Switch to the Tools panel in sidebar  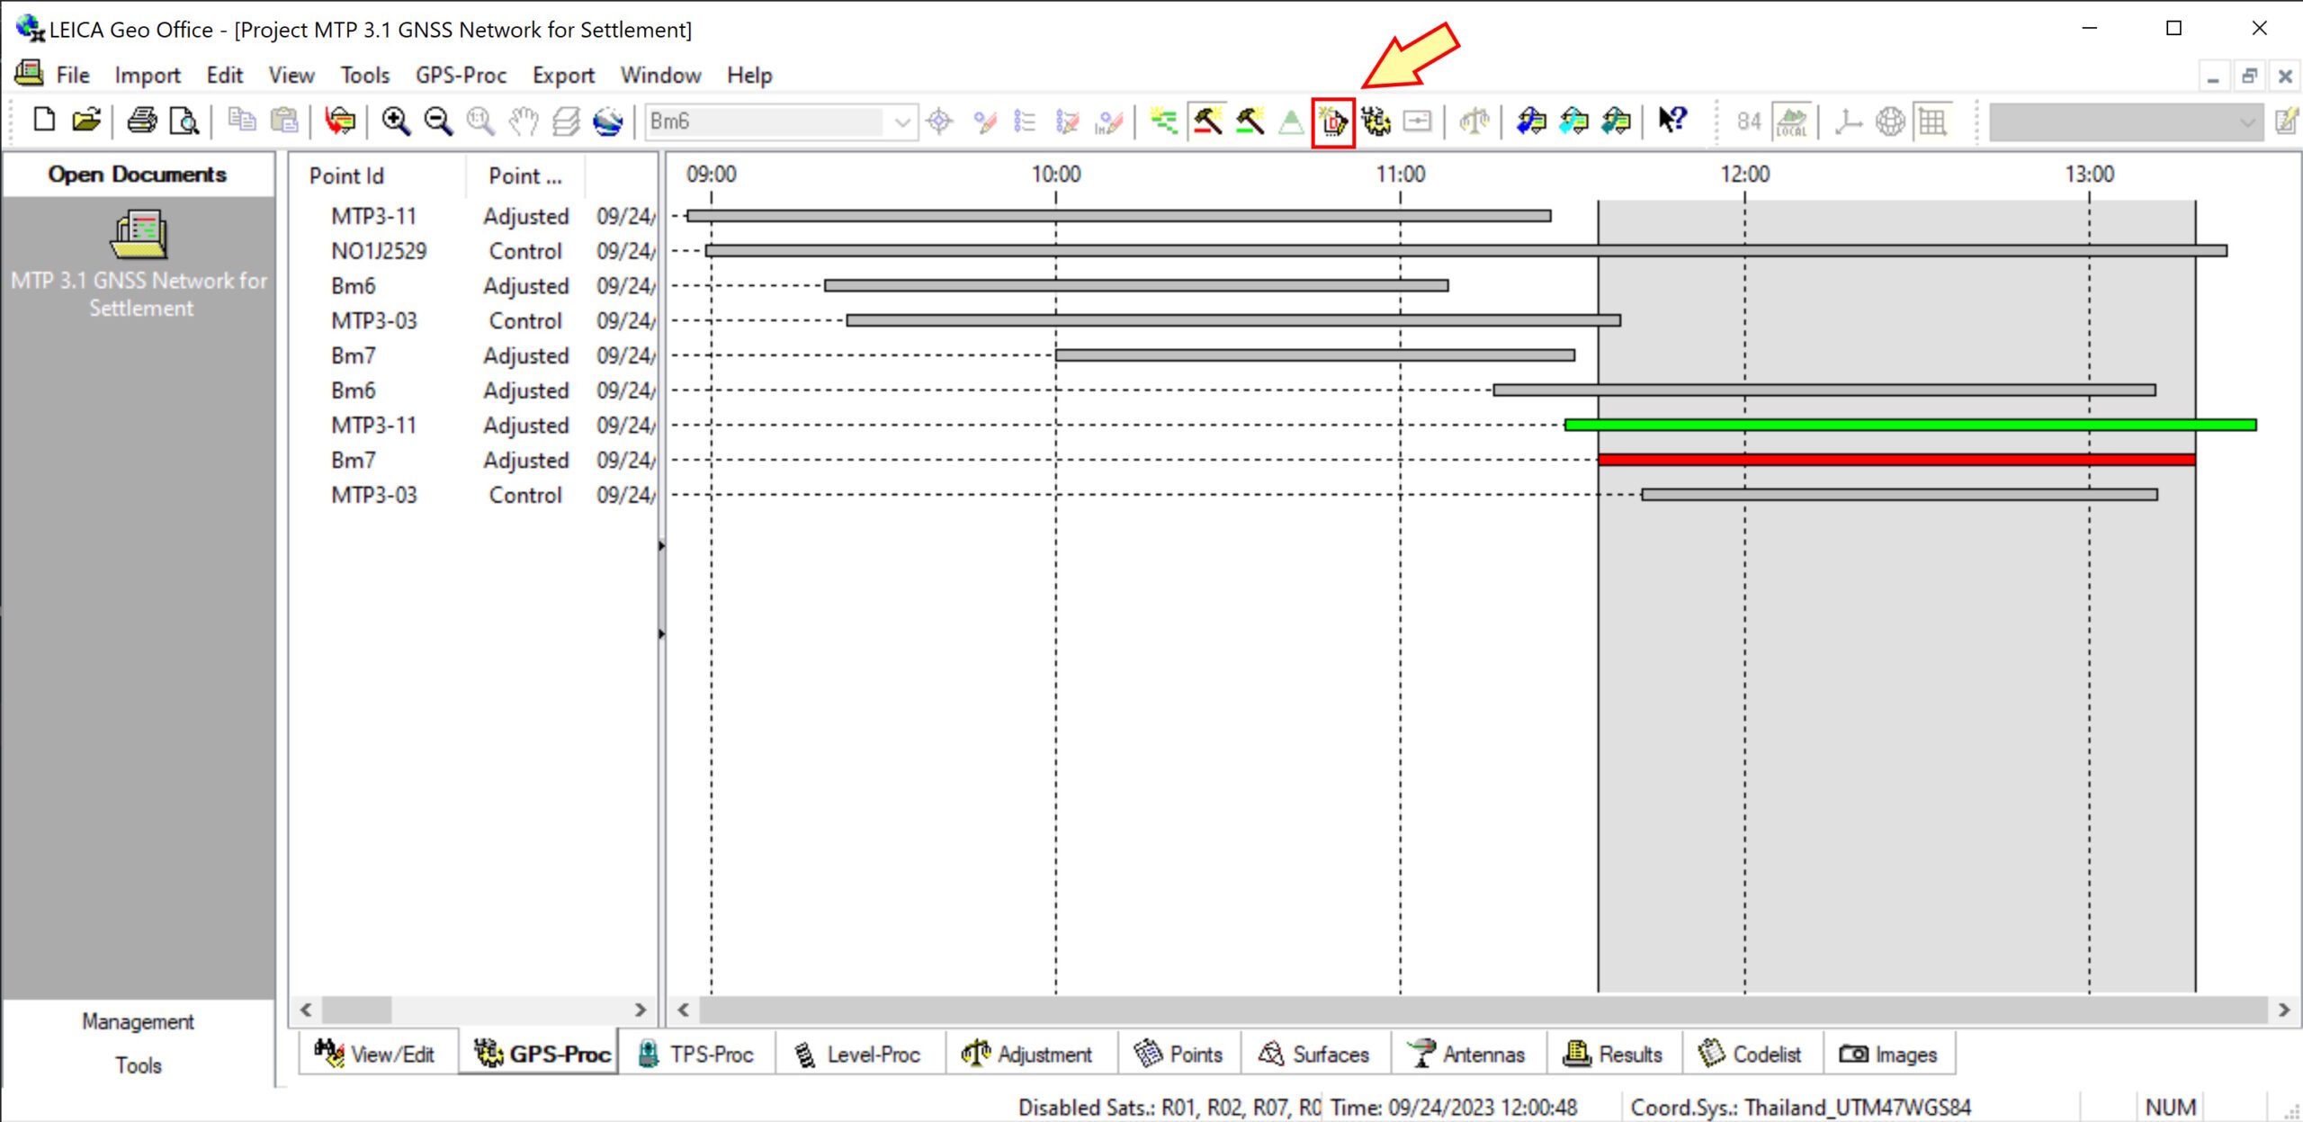click(x=139, y=1065)
